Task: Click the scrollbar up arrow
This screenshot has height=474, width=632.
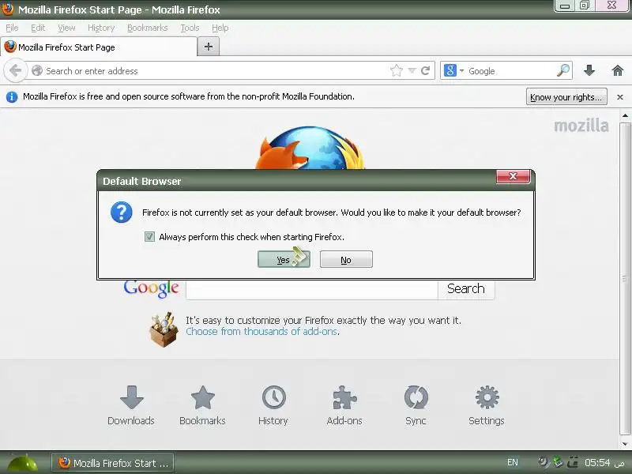Action: click(625, 115)
